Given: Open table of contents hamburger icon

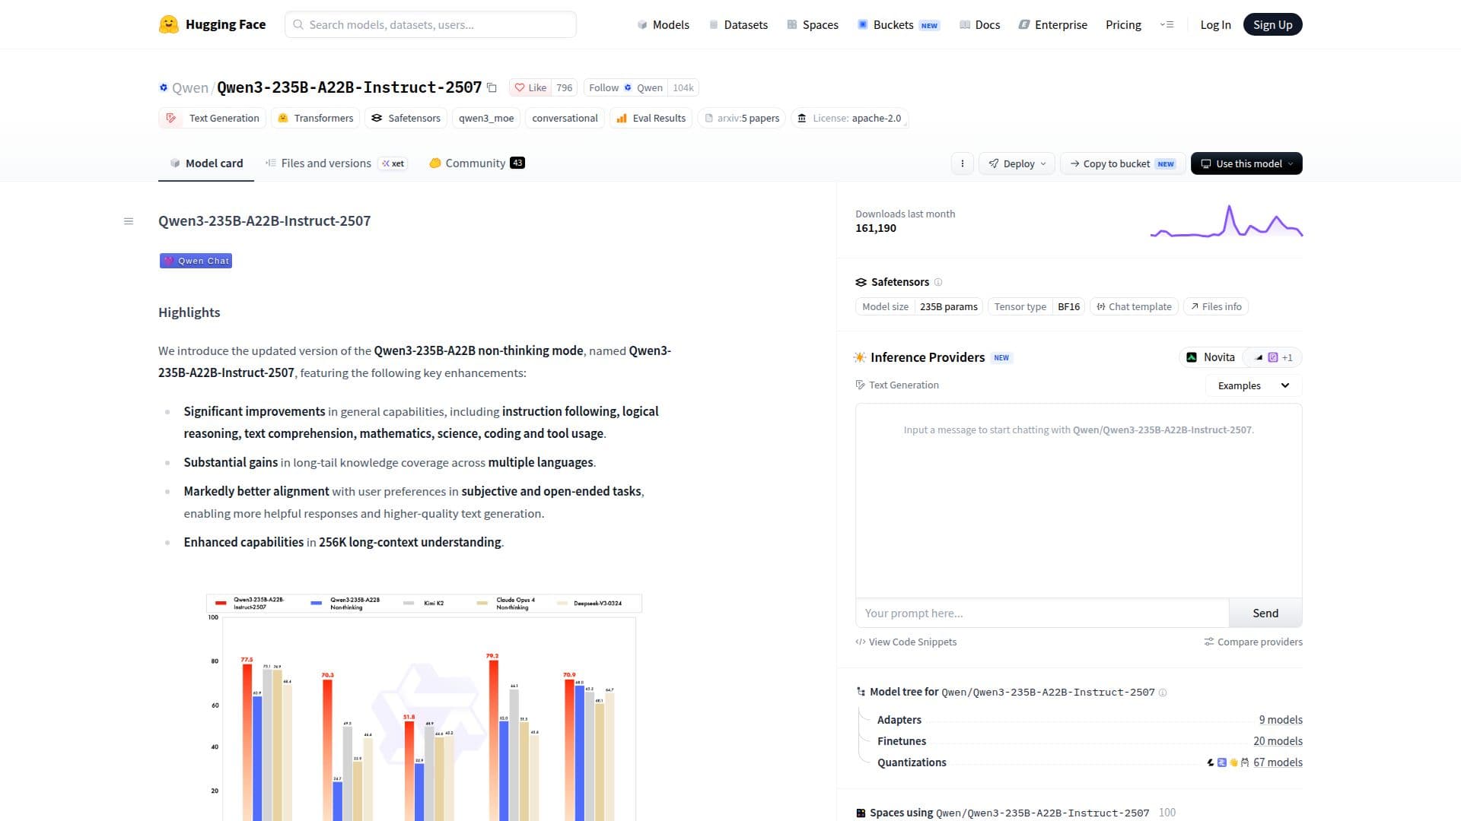Looking at the screenshot, I should [129, 221].
